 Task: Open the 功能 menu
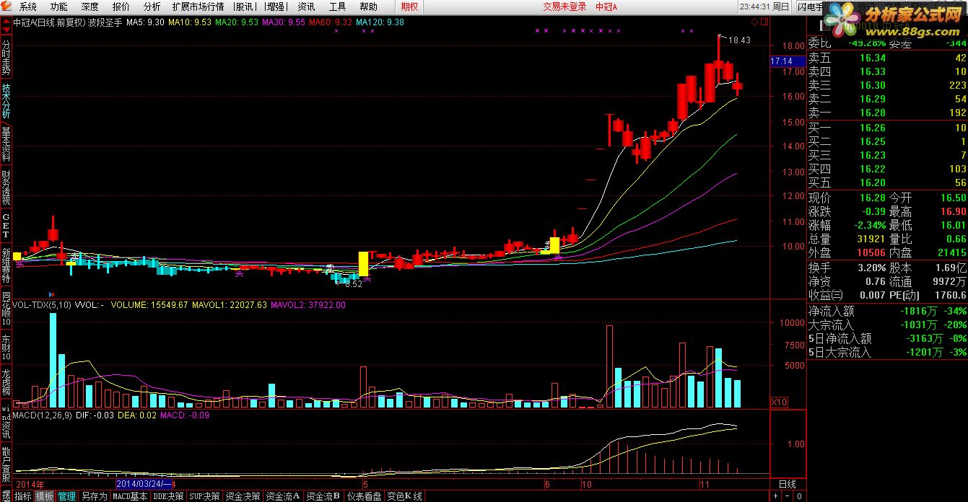click(x=59, y=6)
